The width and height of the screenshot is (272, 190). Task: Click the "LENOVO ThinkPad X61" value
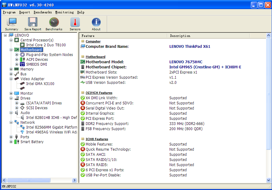click(190, 47)
